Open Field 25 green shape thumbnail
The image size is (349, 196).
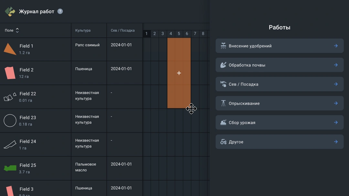10,168
